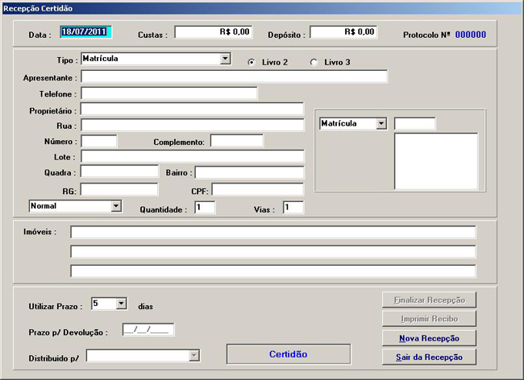This screenshot has height=380, width=524.
Task: Click the Rua input field
Action: click(193, 125)
